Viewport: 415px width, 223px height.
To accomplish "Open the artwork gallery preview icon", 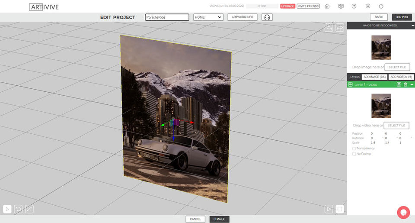I will (341, 6).
